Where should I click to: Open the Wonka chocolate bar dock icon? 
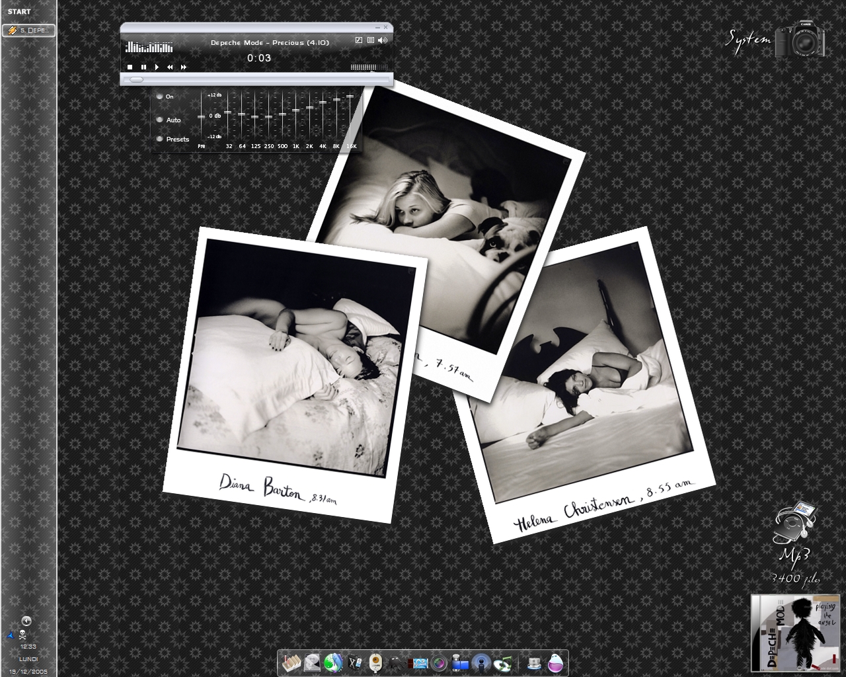pyautogui.click(x=418, y=663)
